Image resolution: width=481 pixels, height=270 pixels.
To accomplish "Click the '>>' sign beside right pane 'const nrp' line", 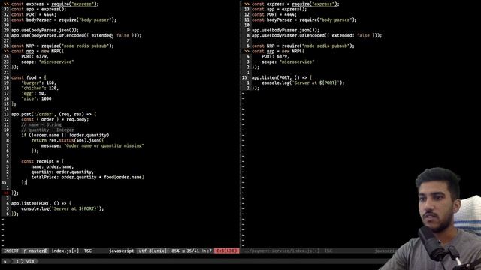I will (247, 52).
